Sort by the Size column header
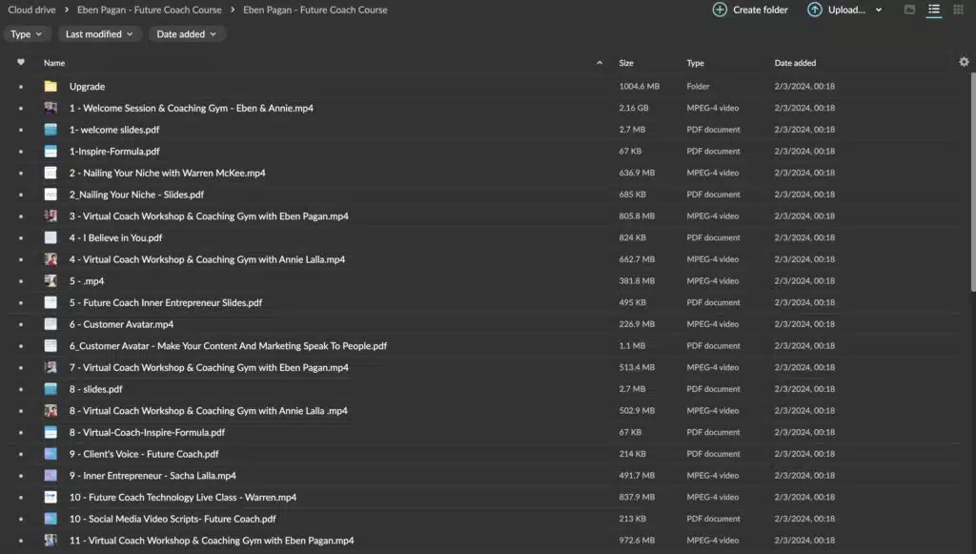 click(x=626, y=63)
